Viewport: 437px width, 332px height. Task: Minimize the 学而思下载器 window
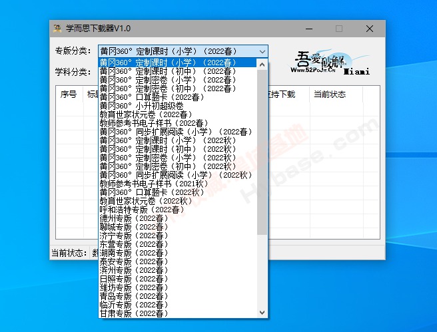click(309, 29)
